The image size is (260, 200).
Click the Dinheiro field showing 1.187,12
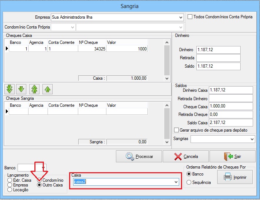point(218,50)
